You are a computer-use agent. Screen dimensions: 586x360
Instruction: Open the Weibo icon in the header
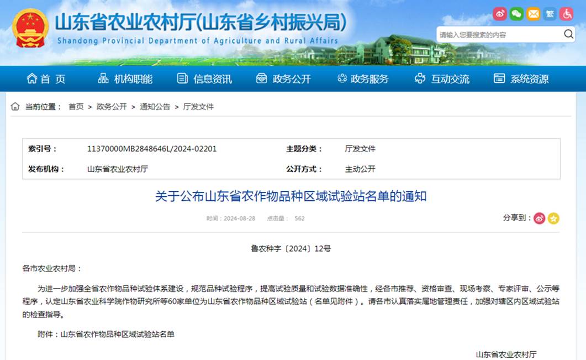click(x=500, y=14)
